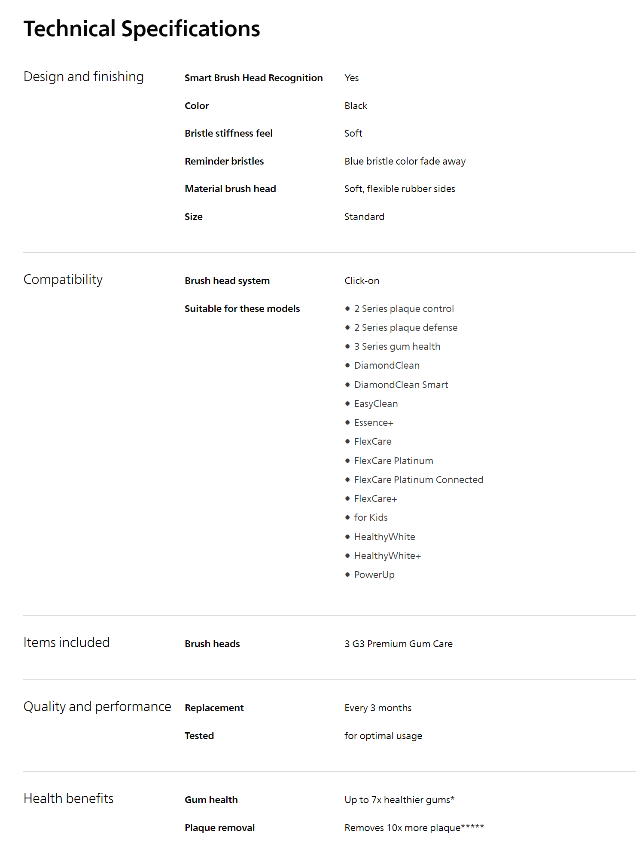
Task: Click the Every 3 months replacement value
Action: point(378,708)
